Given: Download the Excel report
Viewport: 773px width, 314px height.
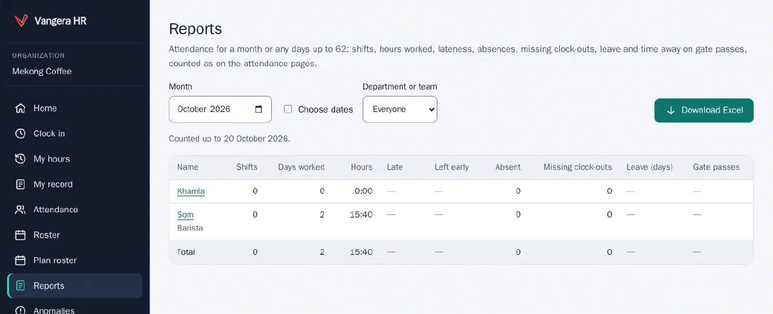Looking at the screenshot, I should coord(704,110).
